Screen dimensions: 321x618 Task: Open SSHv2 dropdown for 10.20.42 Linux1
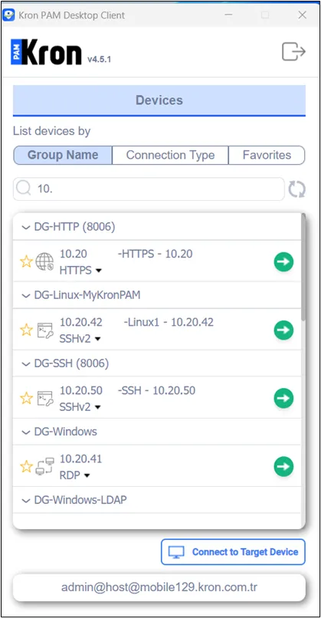pos(80,339)
